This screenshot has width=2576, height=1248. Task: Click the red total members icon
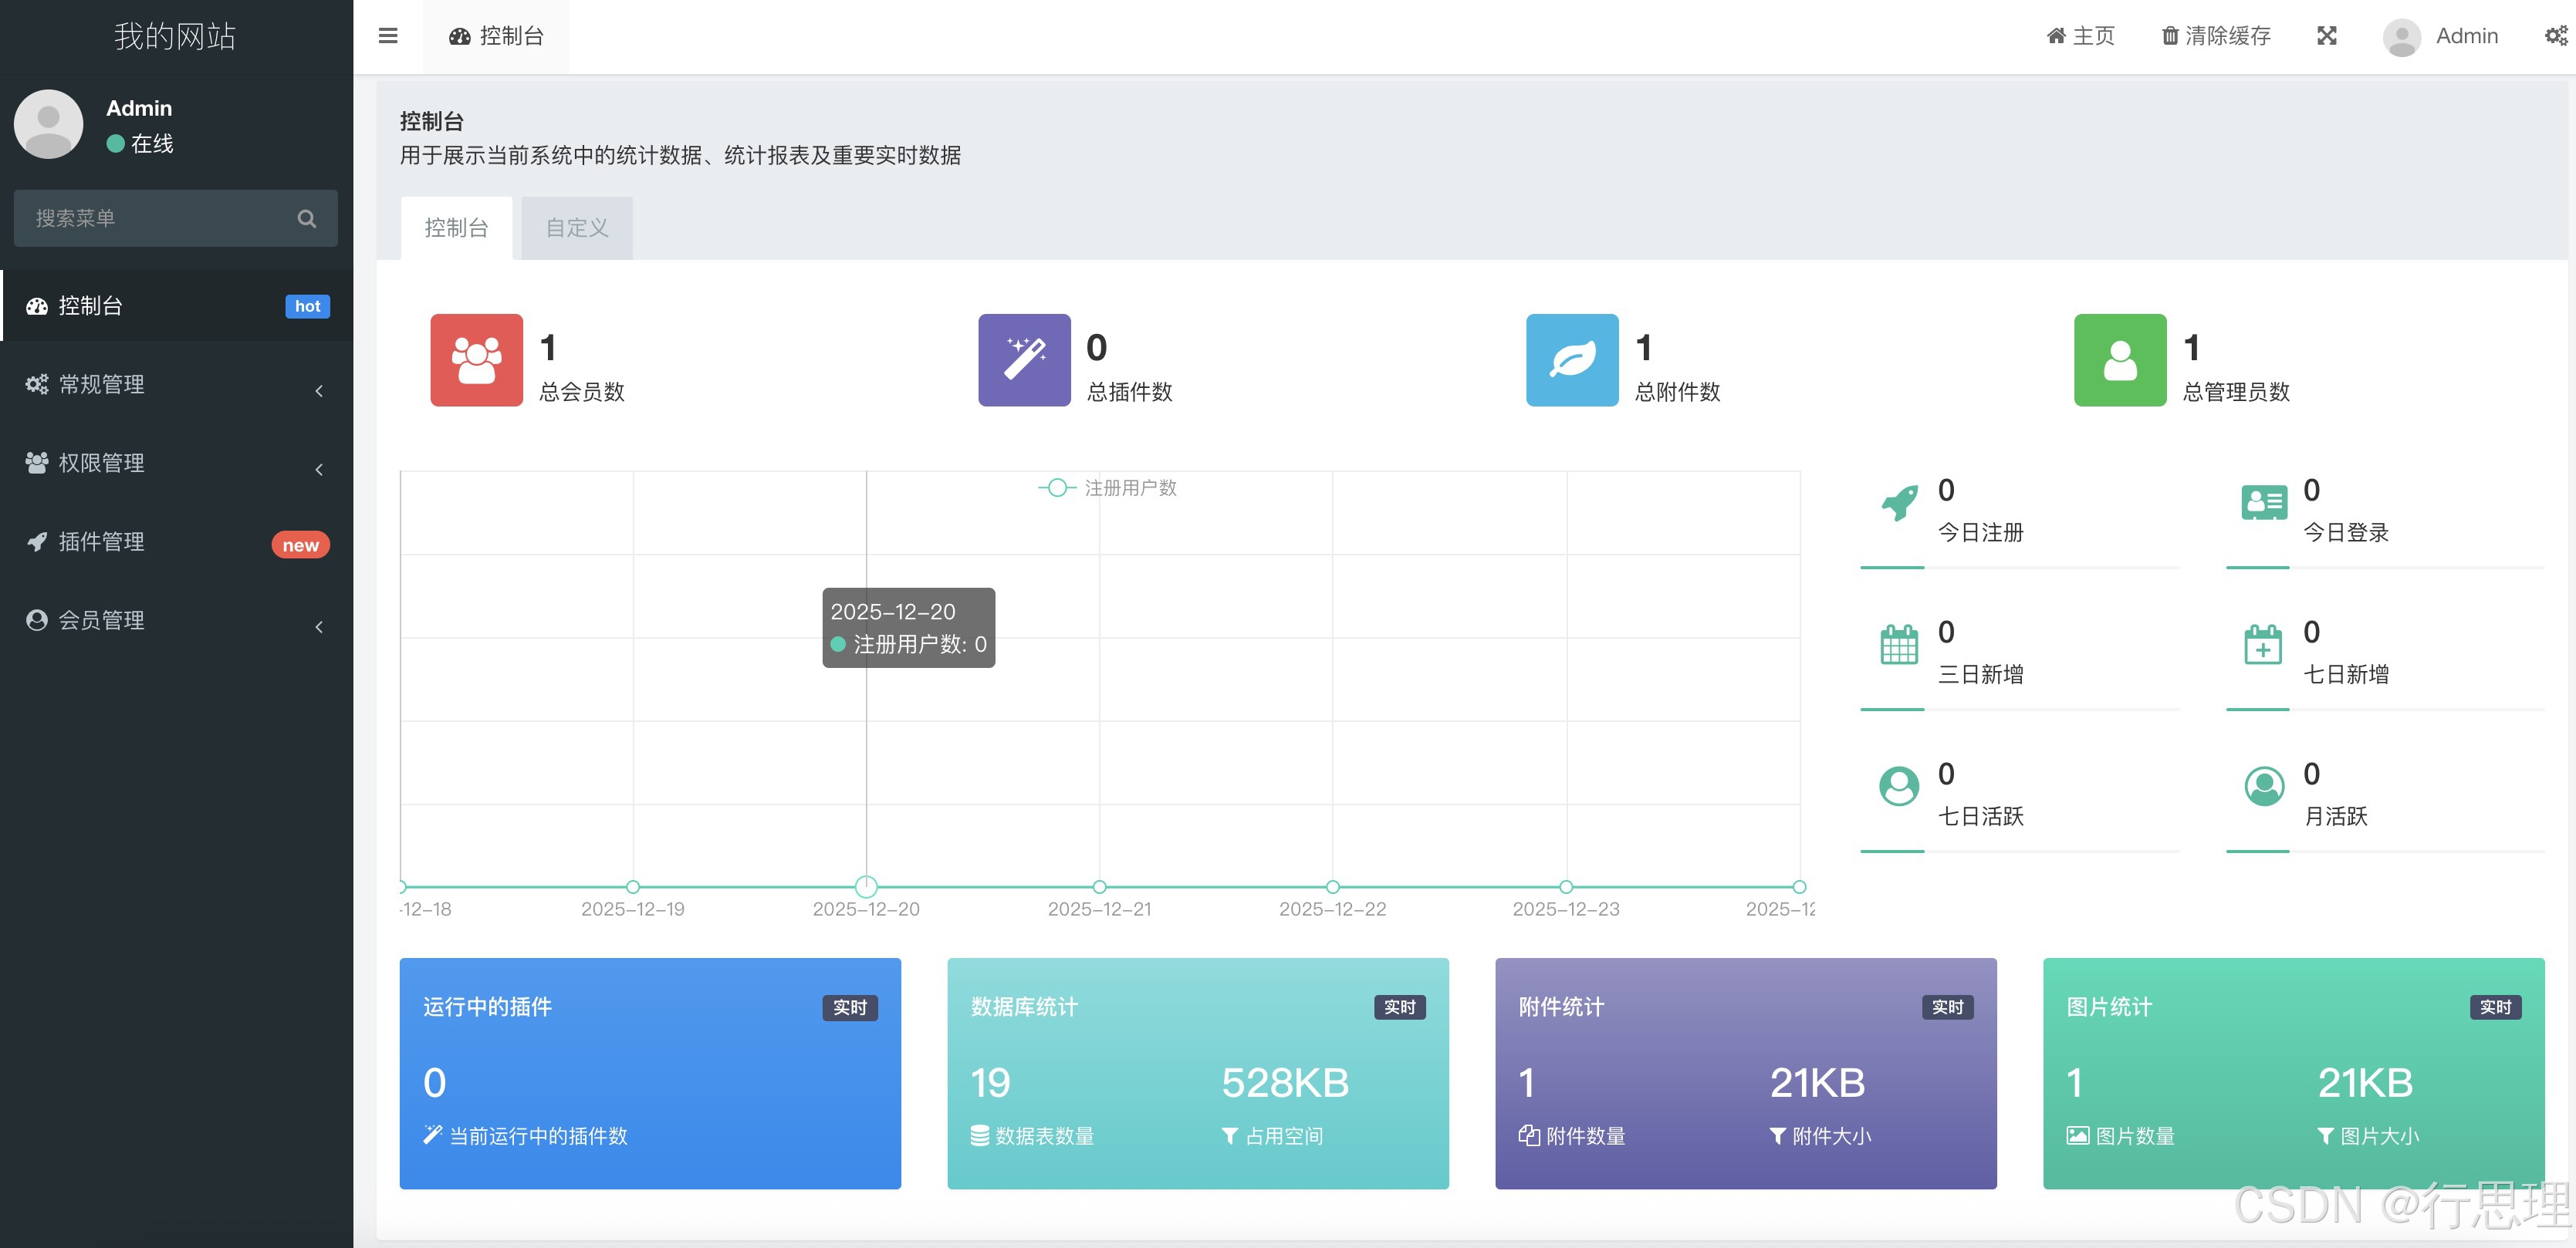tap(476, 359)
